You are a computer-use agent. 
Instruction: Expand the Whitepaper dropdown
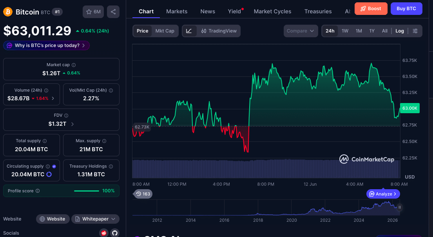coord(95,219)
